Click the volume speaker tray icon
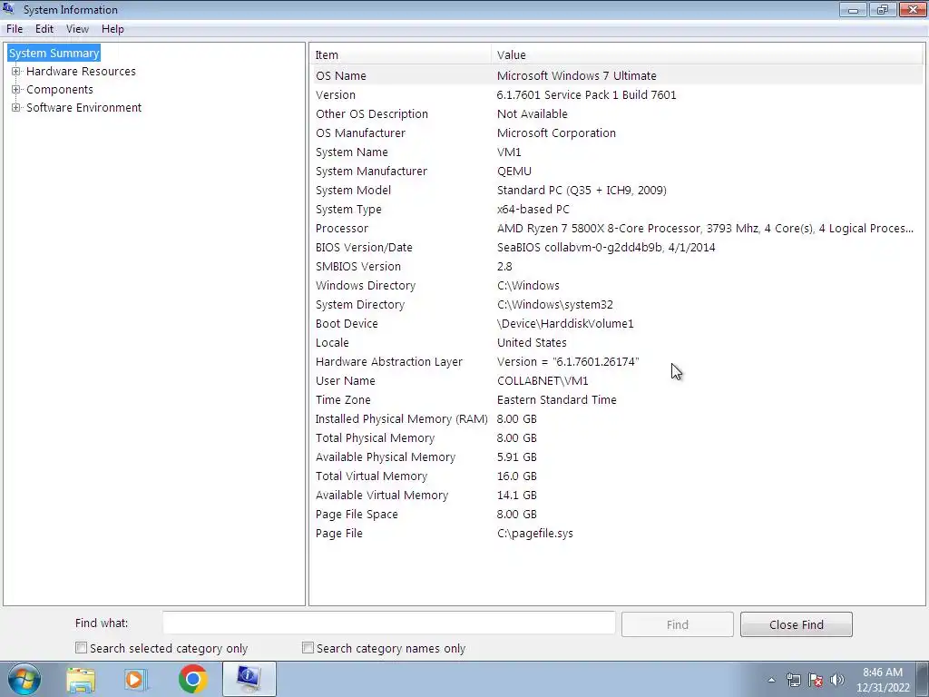This screenshot has width=929, height=697. (837, 681)
